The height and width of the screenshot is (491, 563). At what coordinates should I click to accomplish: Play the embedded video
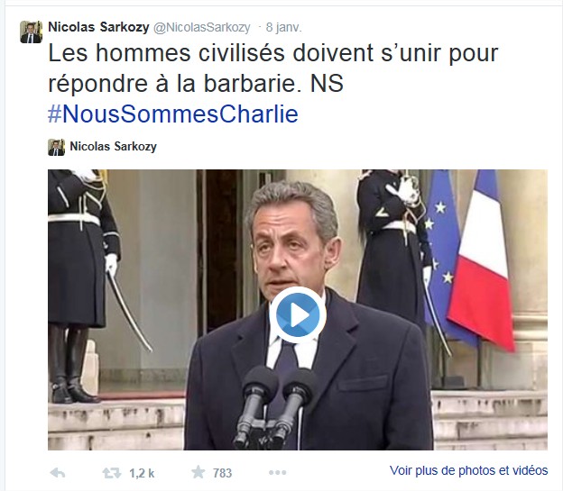pos(298,315)
